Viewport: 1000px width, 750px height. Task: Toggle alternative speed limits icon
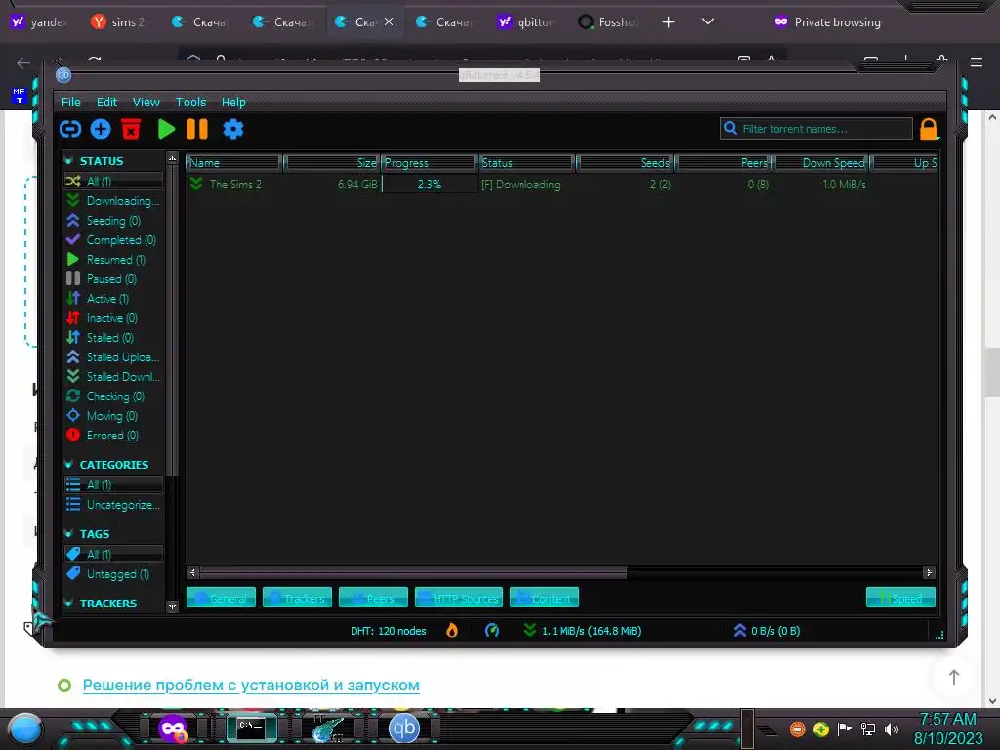pyautogui.click(x=492, y=631)
